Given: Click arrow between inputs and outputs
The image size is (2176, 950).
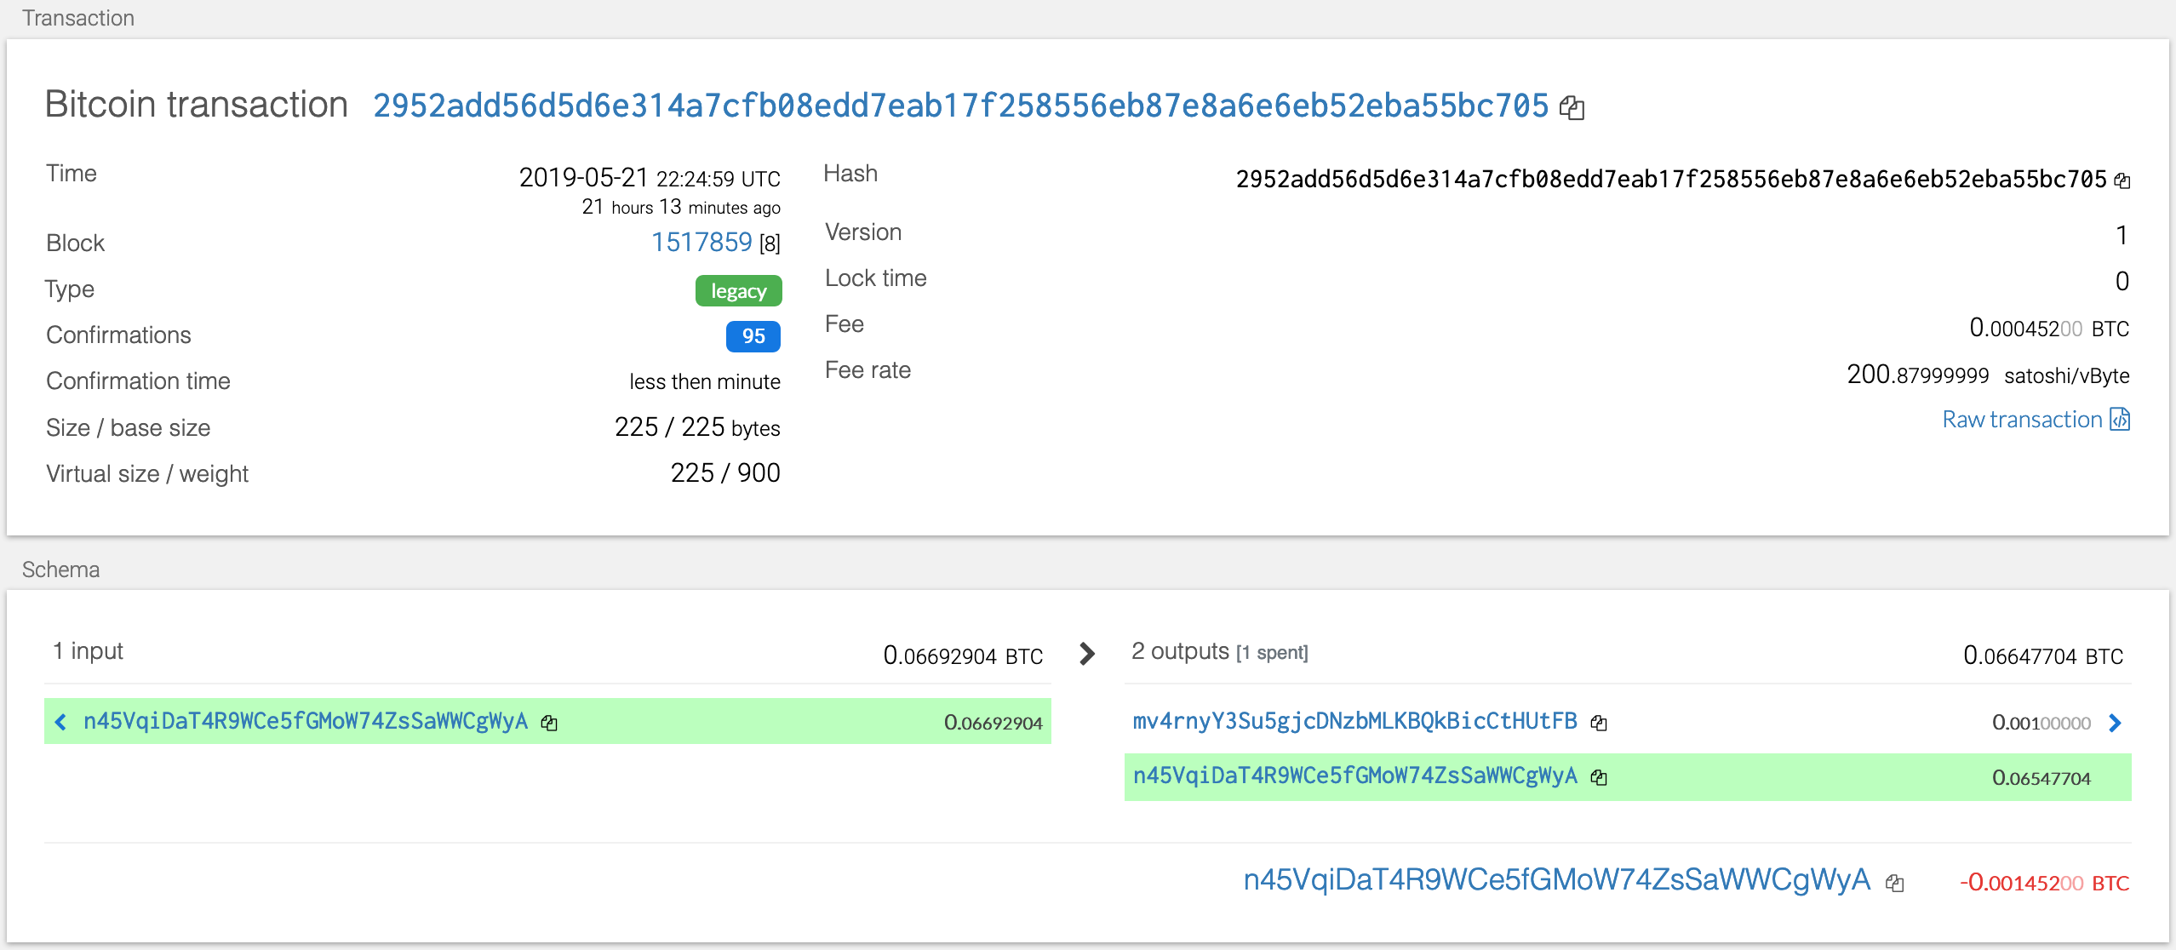Looking at the screenshot, I should point(1087,654).
